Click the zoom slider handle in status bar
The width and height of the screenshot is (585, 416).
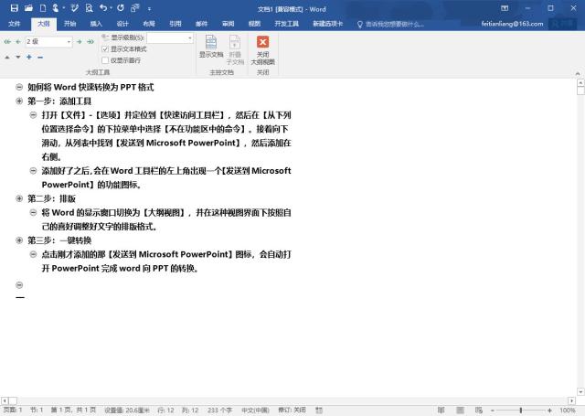pos(521,411)
